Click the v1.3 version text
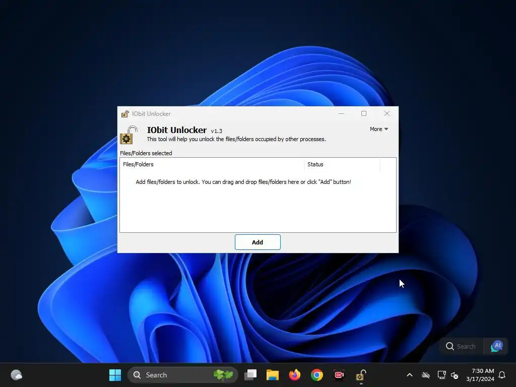 (x=217, y=131)
